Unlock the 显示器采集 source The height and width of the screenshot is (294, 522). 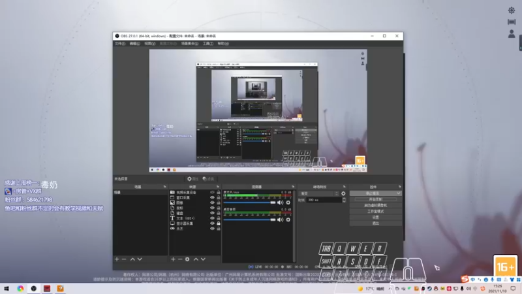click(219, 223)
